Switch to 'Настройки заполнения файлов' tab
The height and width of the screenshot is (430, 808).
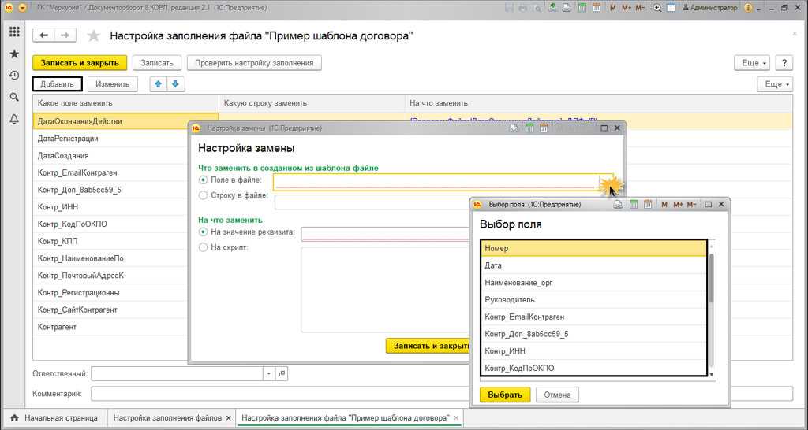point(166,417)
